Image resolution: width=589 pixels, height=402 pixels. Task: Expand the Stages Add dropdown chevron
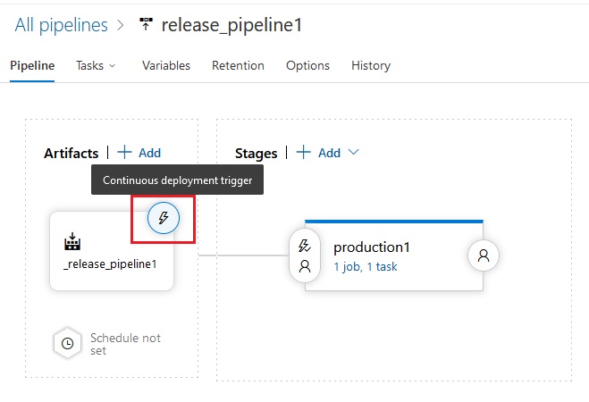[x=353, y=152]
